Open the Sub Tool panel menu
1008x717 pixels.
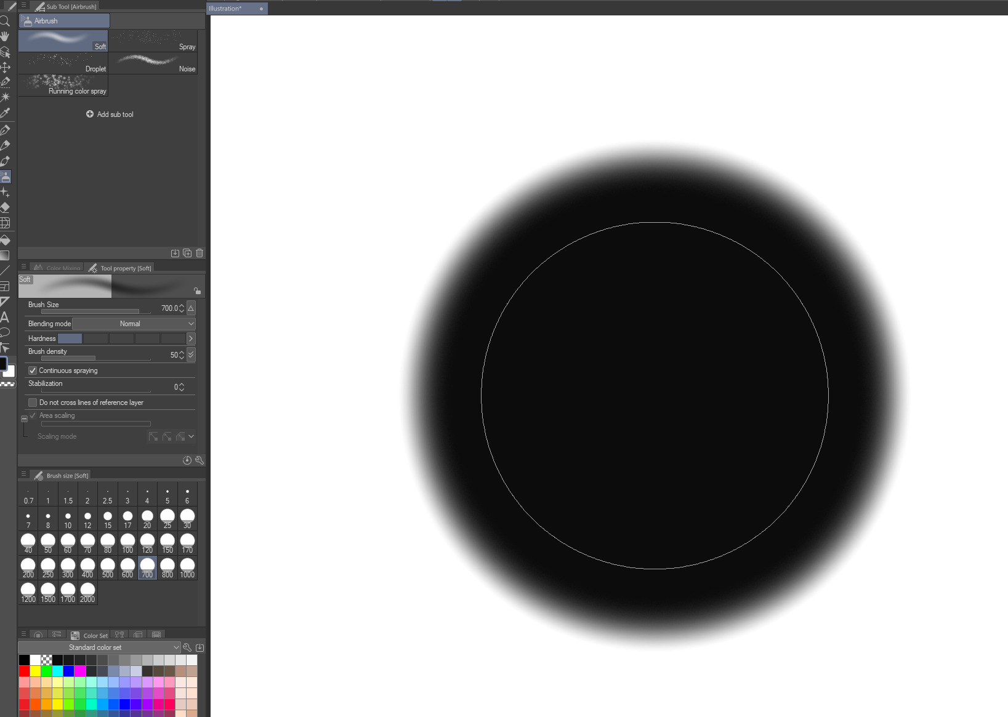pos(24,5)
